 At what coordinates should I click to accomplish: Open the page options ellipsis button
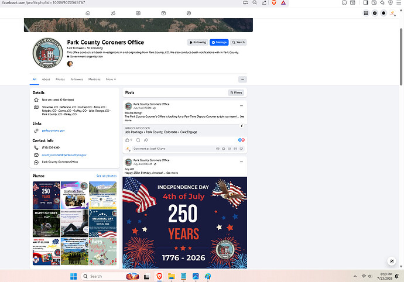point(242,80)
